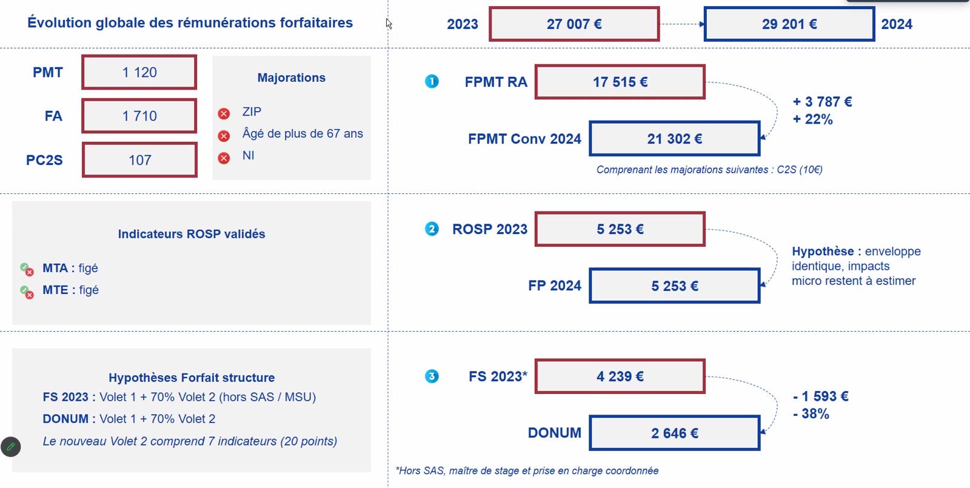Select the FA value box showing 1 710
Viewport: 970px width, 488px height.
[139, 116]
